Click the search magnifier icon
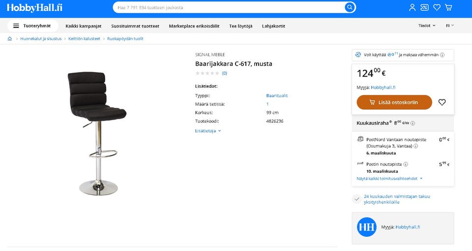The image size is (472, 251). [349, 7]
